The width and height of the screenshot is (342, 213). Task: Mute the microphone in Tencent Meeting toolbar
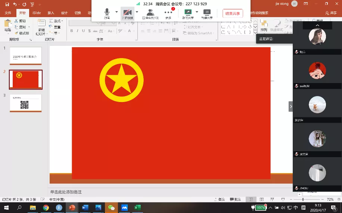point(107,13)
